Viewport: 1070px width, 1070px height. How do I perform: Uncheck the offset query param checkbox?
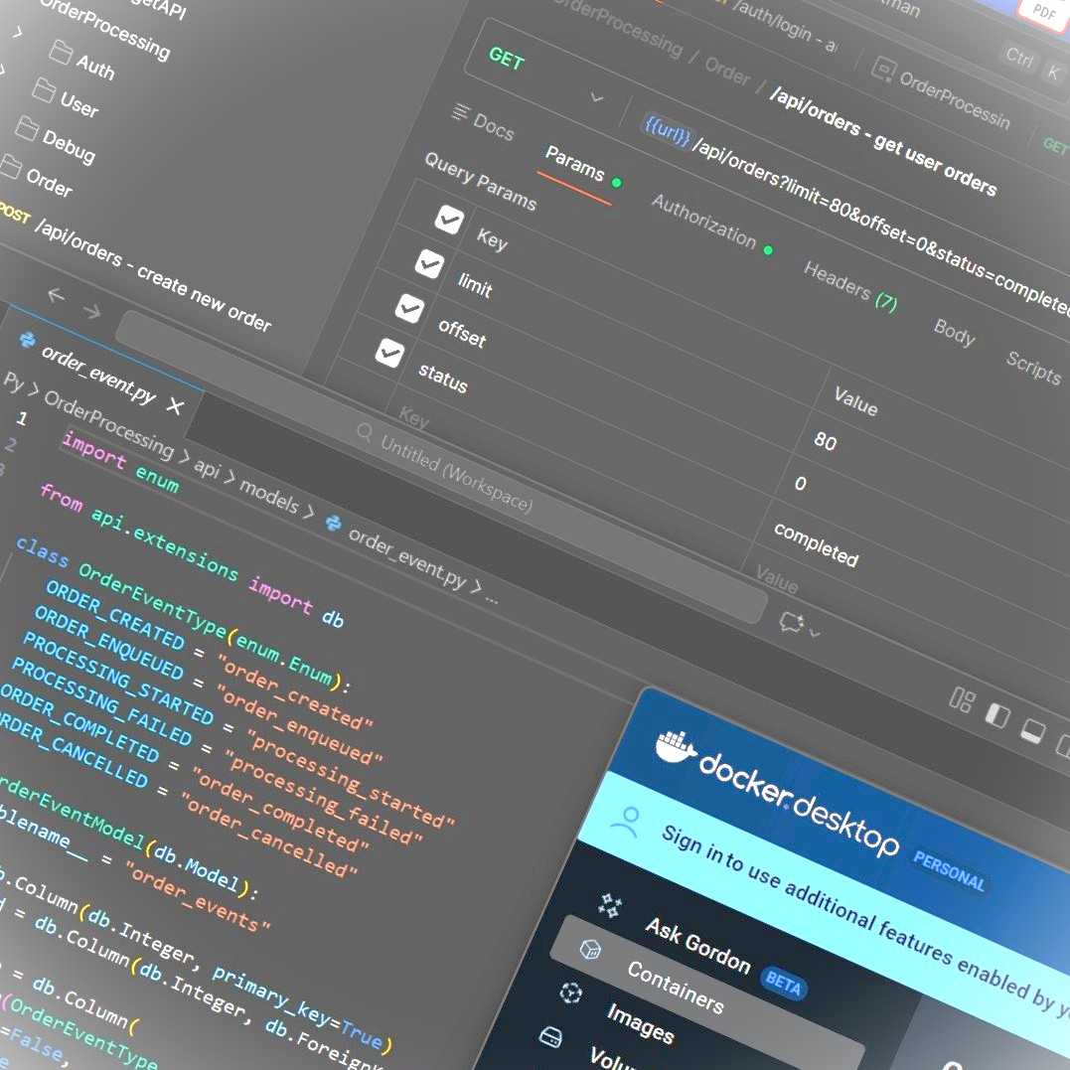point(409,308)
